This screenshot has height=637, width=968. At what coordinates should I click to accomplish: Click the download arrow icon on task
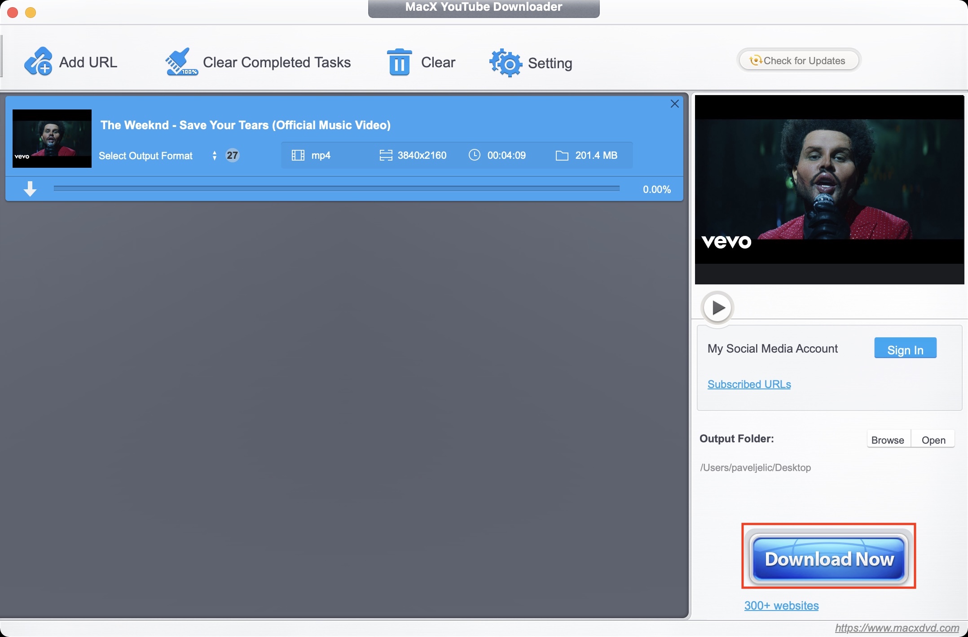click(x=30, y=189)
